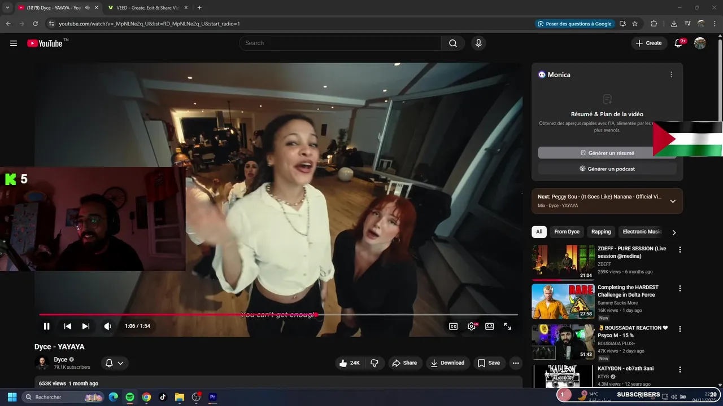Open the YouTube account avatar menu
This screenshot has height=406, width=723.
click(x=700, y=43)
